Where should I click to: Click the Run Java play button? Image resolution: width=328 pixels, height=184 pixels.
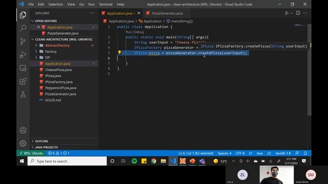pos(286,13)
